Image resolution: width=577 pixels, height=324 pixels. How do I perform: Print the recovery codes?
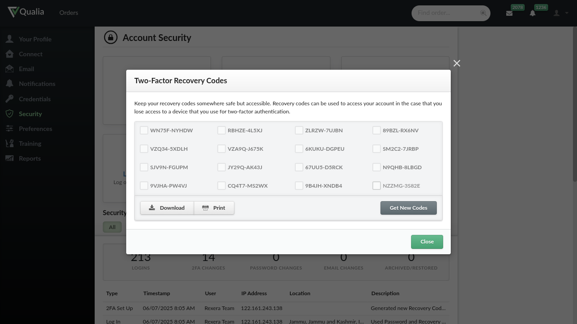(x=214, y=208)
